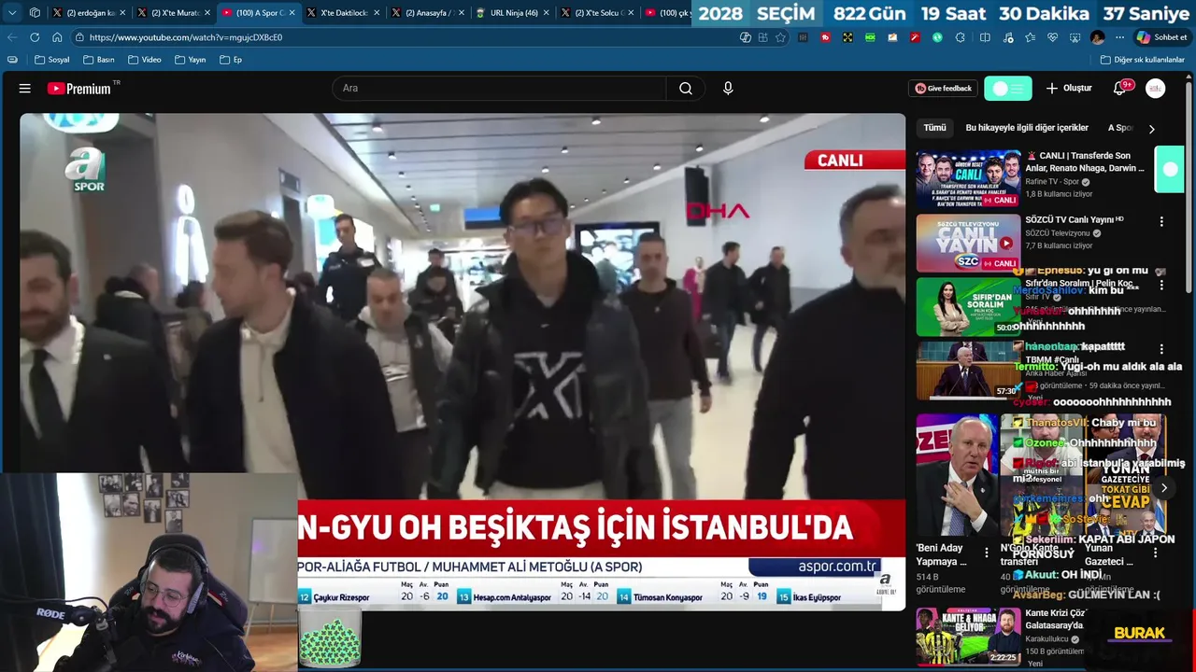The width and height of the screenshot is (1196, 672).
Task: Open workspaces icon next to tab list
Action: (x=35, y=13)
